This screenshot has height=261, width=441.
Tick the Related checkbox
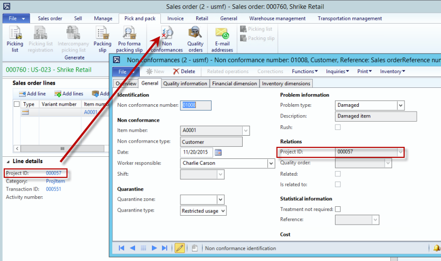coord(338,174)
